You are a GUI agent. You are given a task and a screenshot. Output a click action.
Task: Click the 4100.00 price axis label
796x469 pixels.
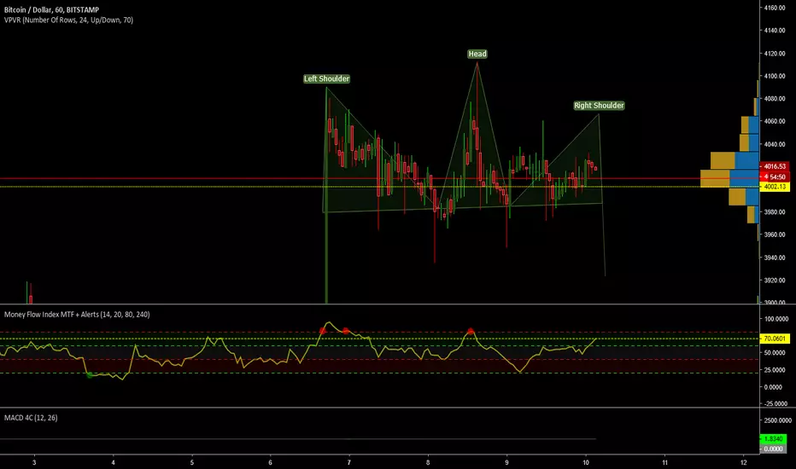774,76
